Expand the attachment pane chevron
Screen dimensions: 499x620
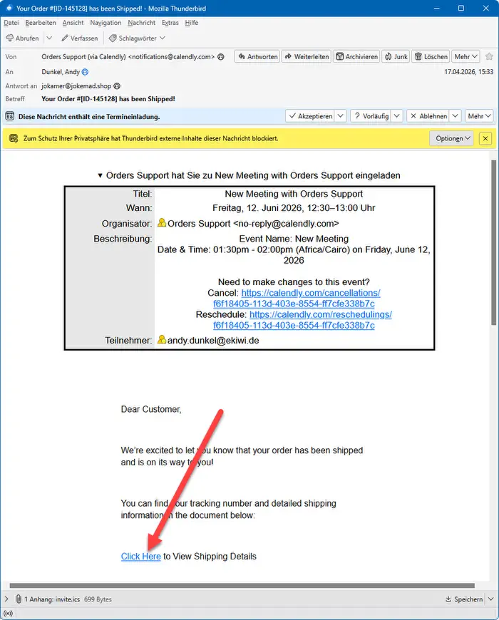[6, 599]
